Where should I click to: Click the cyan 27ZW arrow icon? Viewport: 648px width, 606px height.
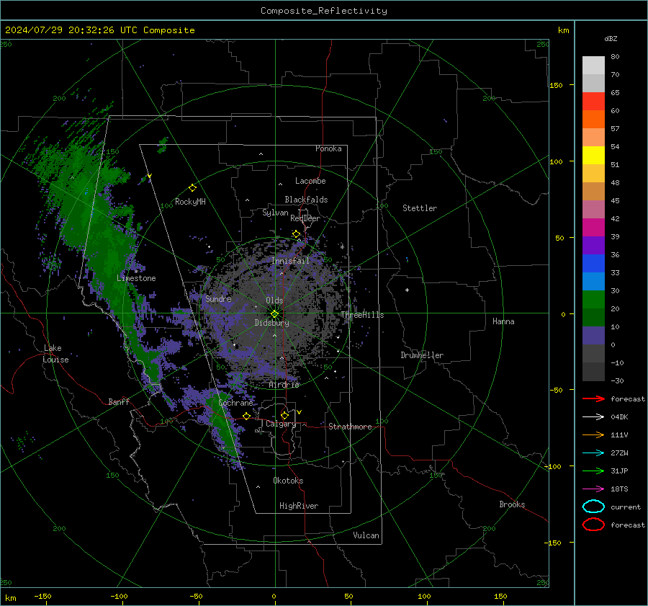[x=593, y=453]
